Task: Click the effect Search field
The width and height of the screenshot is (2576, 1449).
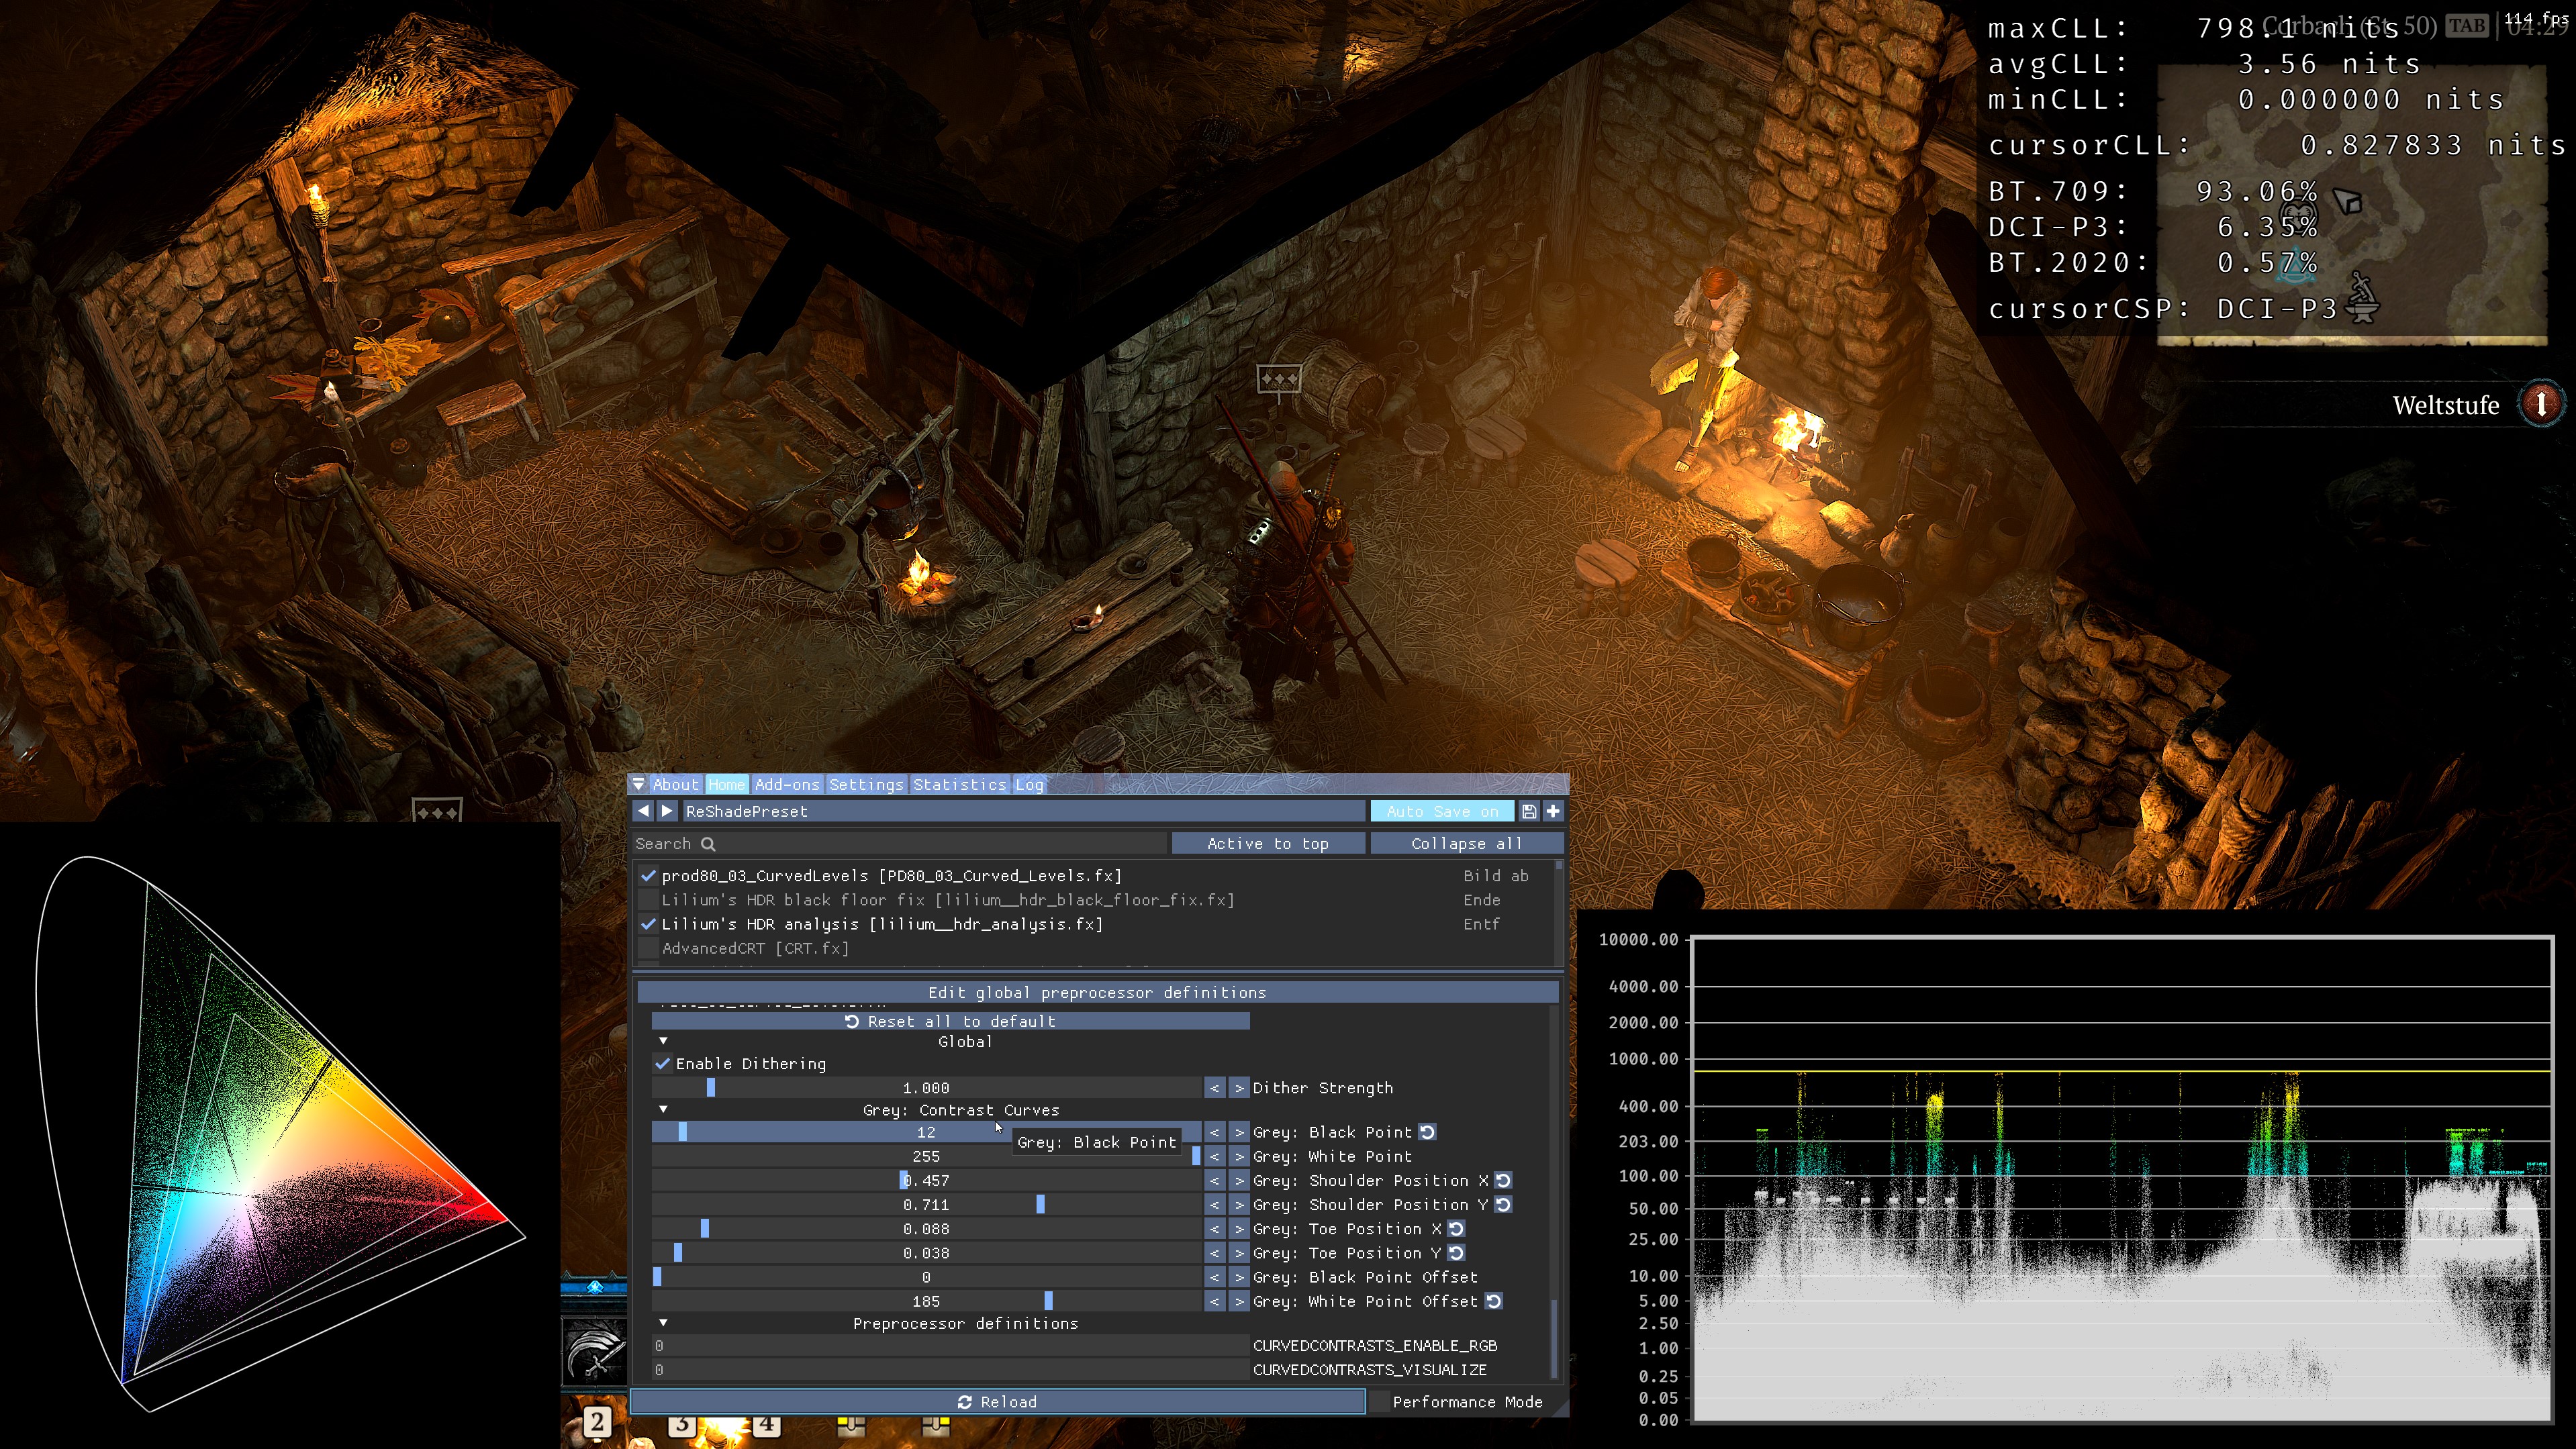Action: coord(900,844)
